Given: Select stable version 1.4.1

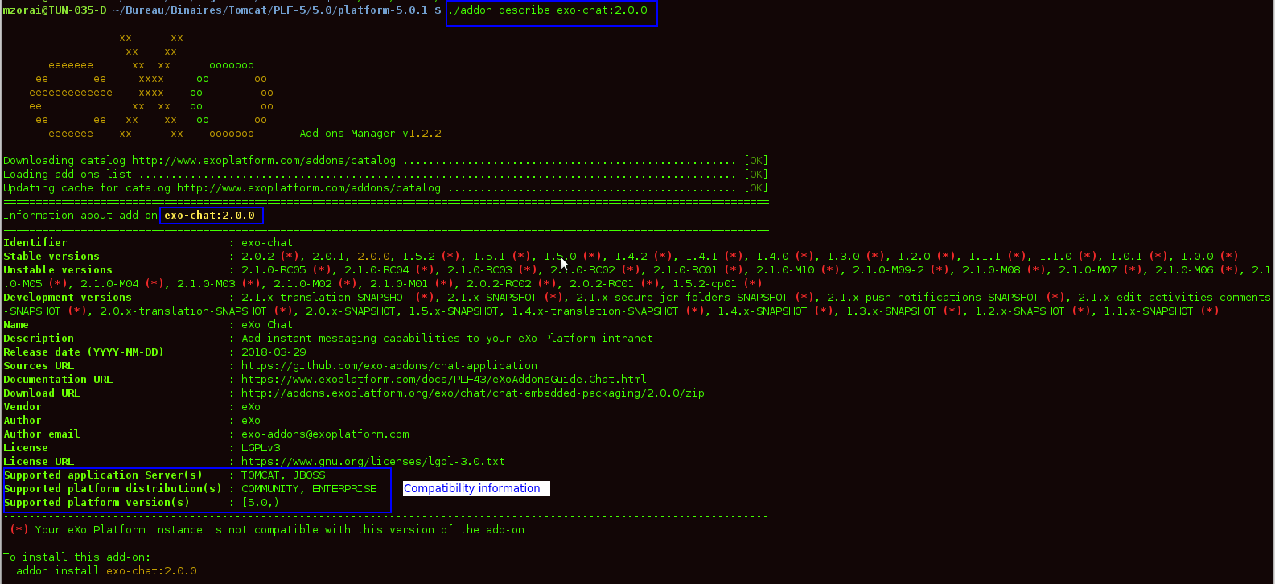Looking at the screenshot, I should point(701,256).
